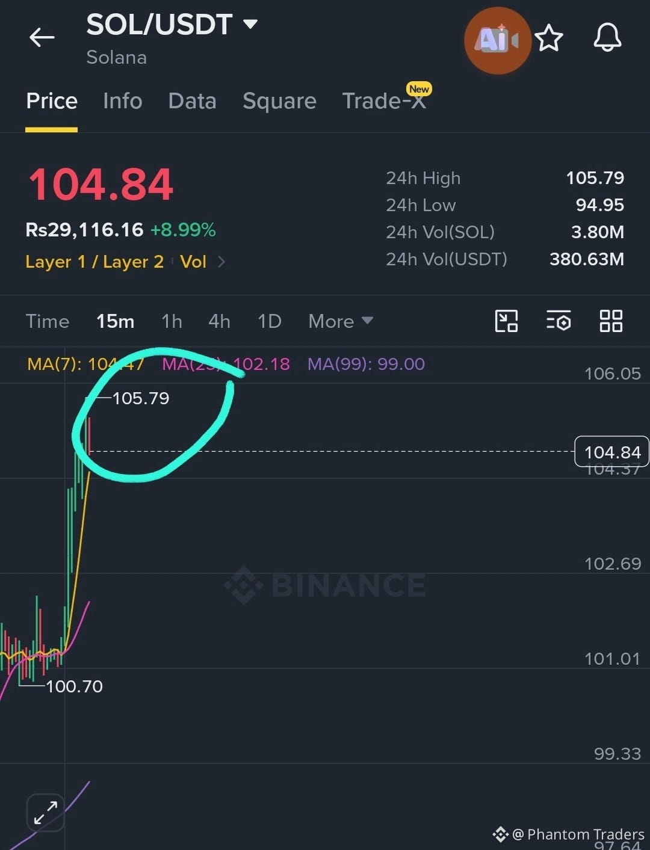Click the 24h High value 105.79

point(595,178)
